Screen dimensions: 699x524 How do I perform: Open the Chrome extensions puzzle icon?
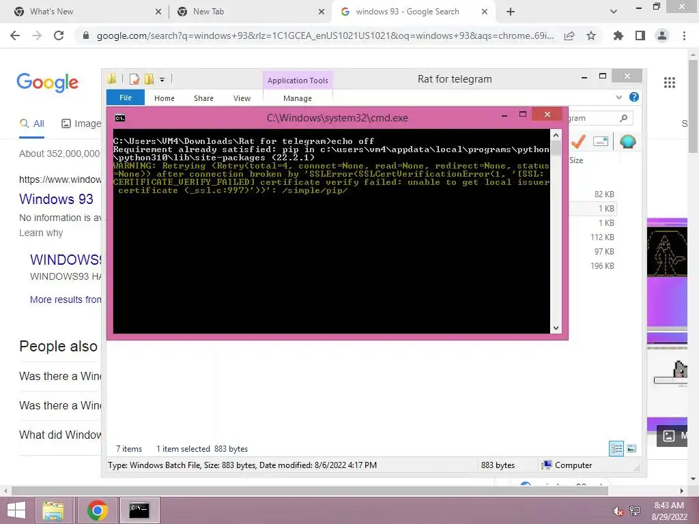618,35
